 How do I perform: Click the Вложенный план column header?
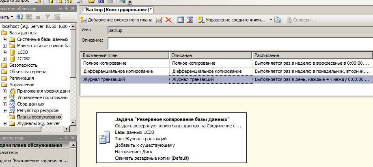(x=125, y=55)
